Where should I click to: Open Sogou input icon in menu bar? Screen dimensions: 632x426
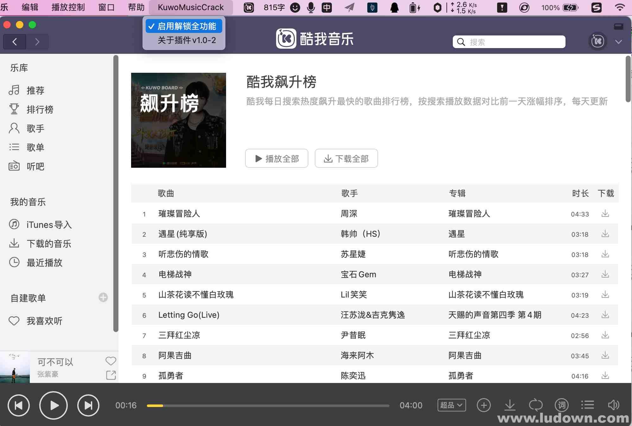click(x=596, y=7)
